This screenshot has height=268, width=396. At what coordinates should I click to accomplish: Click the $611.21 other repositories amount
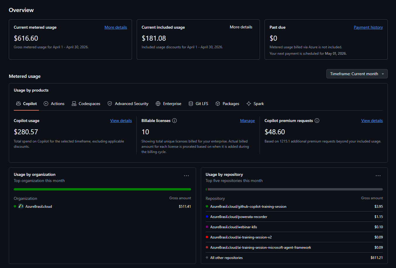(x=377, y=258)
